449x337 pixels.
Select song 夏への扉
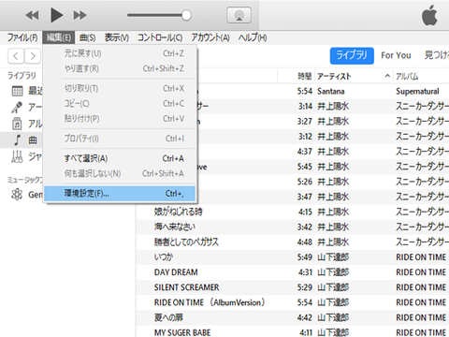[168, 317]
